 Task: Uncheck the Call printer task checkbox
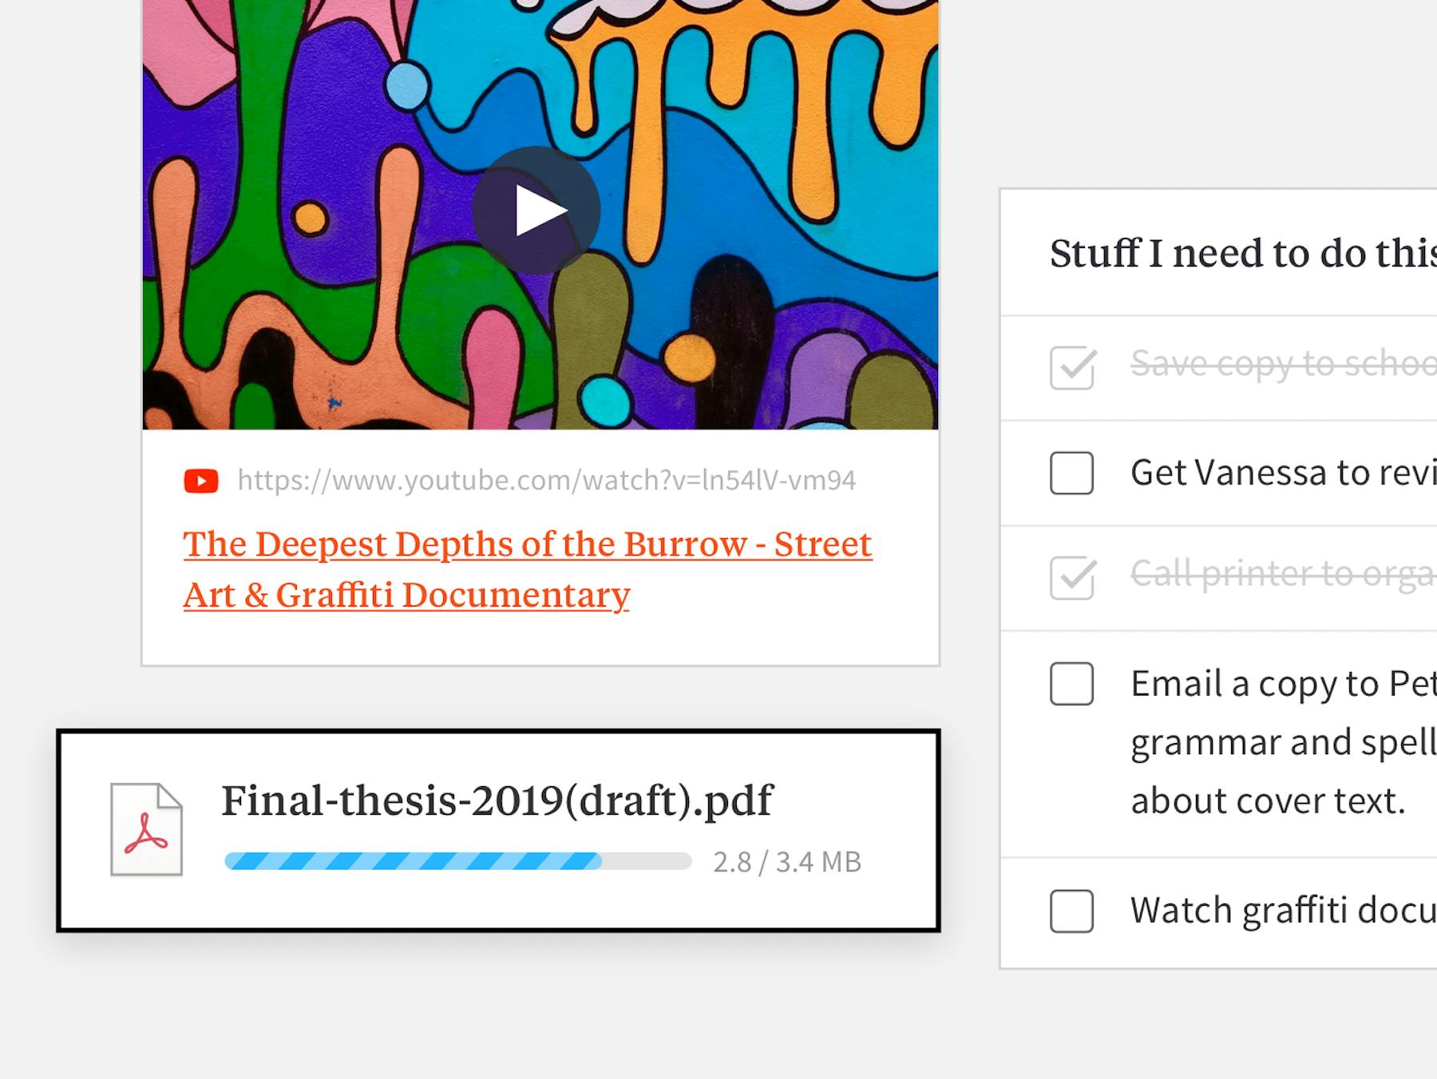click(x=1071, y=578)
